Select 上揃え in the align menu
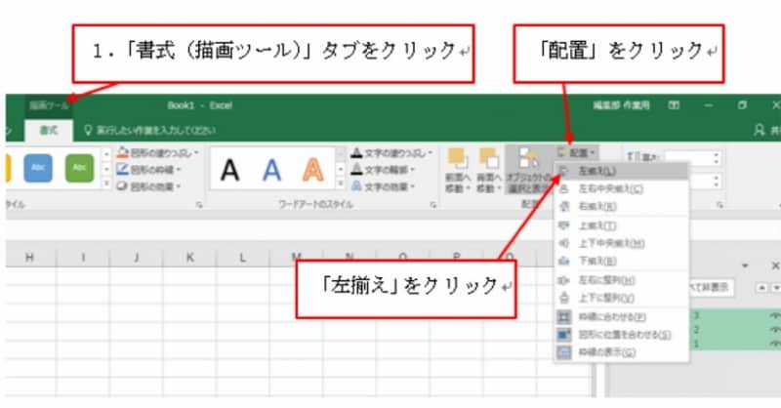The height and width of the screenshot is (408, 781). [621, 225]
